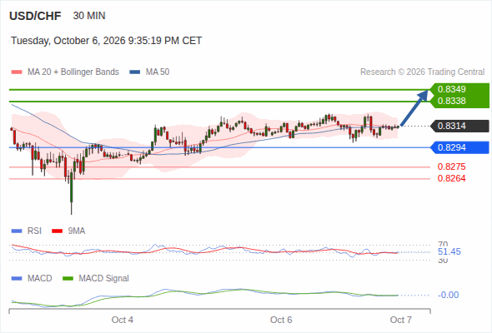Click the MA 20 + Bollinger Bands legend label

(73, 72)
